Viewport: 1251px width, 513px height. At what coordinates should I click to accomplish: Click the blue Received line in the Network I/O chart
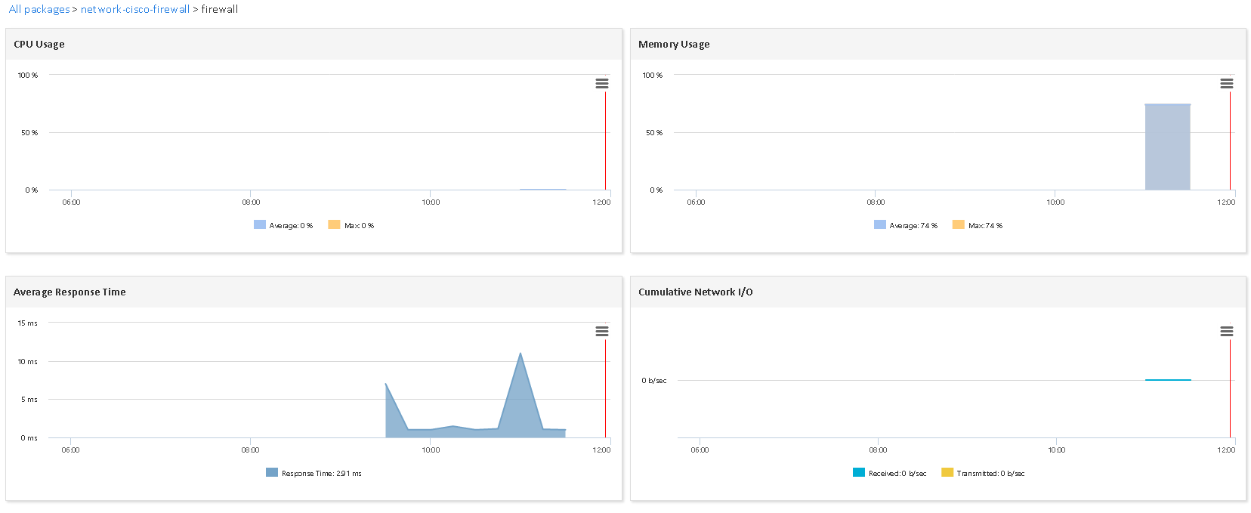[1168, 380]
